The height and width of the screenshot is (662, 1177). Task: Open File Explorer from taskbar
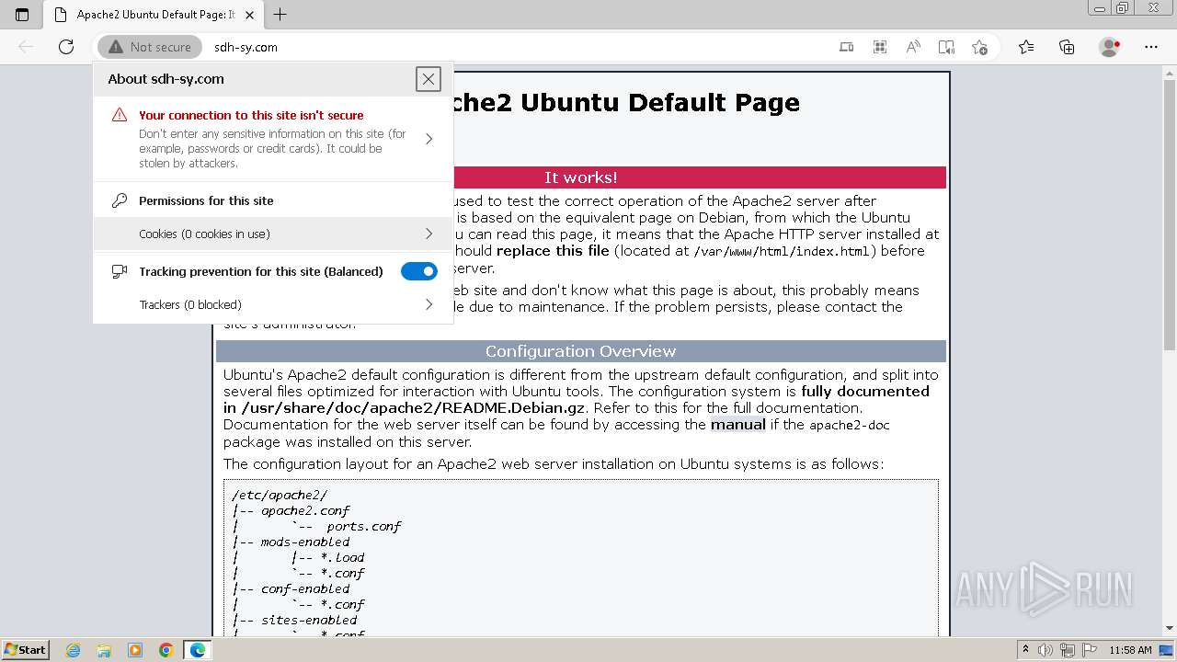[x=104, y=650]
